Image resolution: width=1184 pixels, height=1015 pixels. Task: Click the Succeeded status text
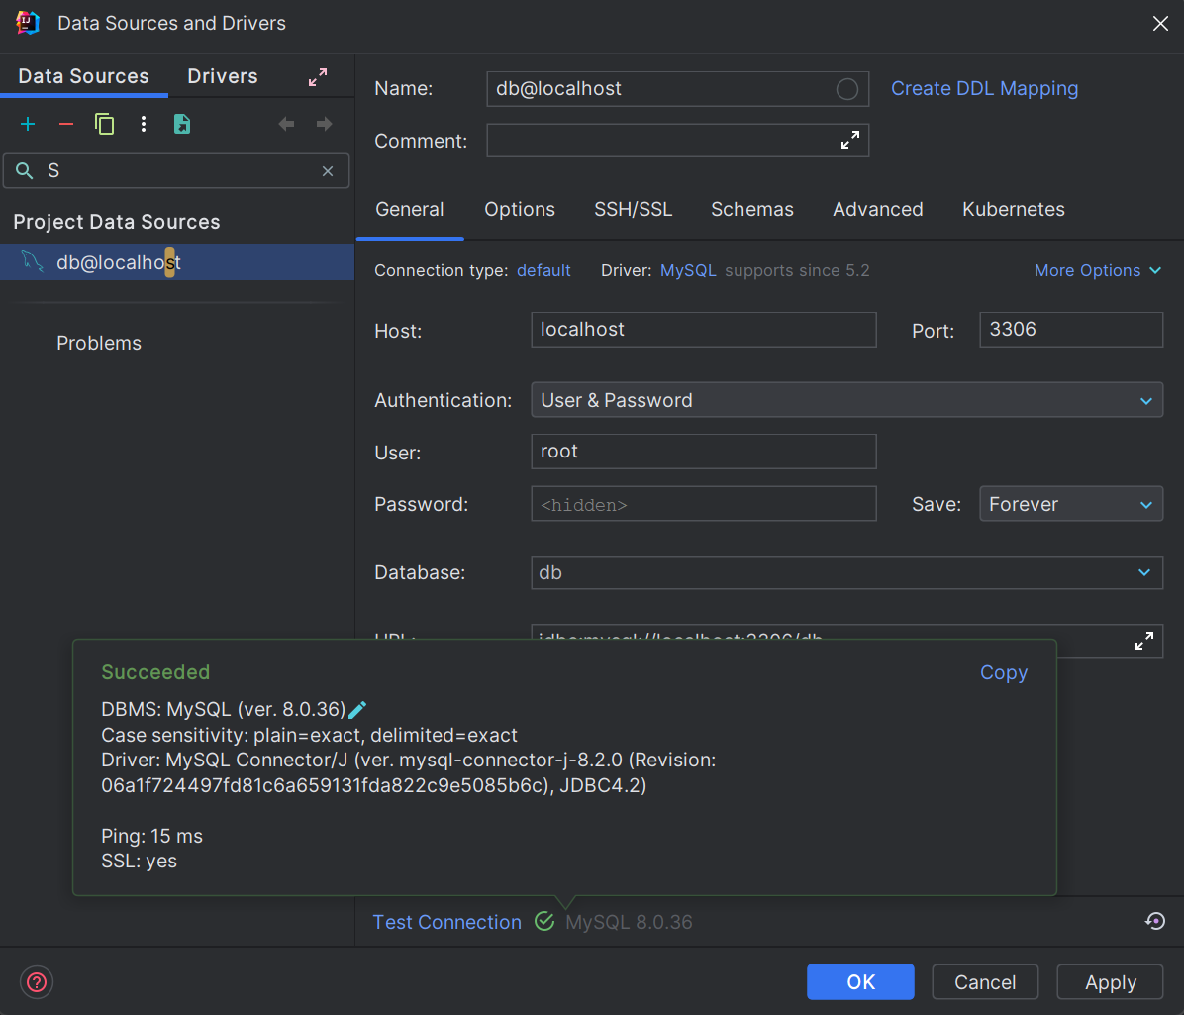click(x=155, y=672)
